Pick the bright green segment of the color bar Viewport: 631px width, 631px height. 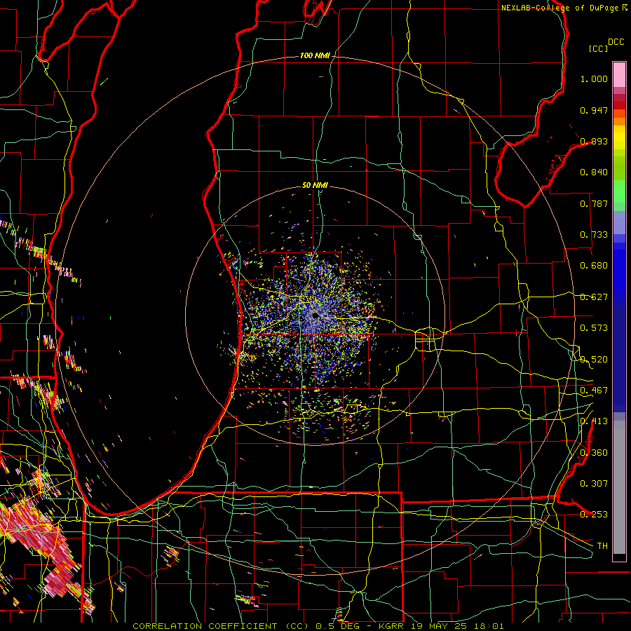click(619, 191)
